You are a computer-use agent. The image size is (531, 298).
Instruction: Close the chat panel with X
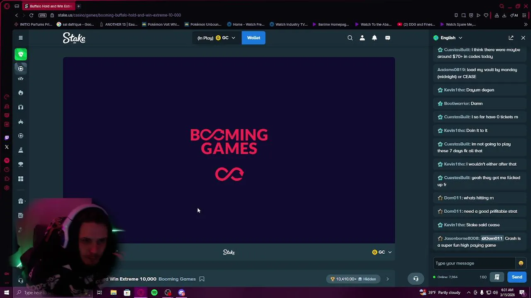[523, 38]
